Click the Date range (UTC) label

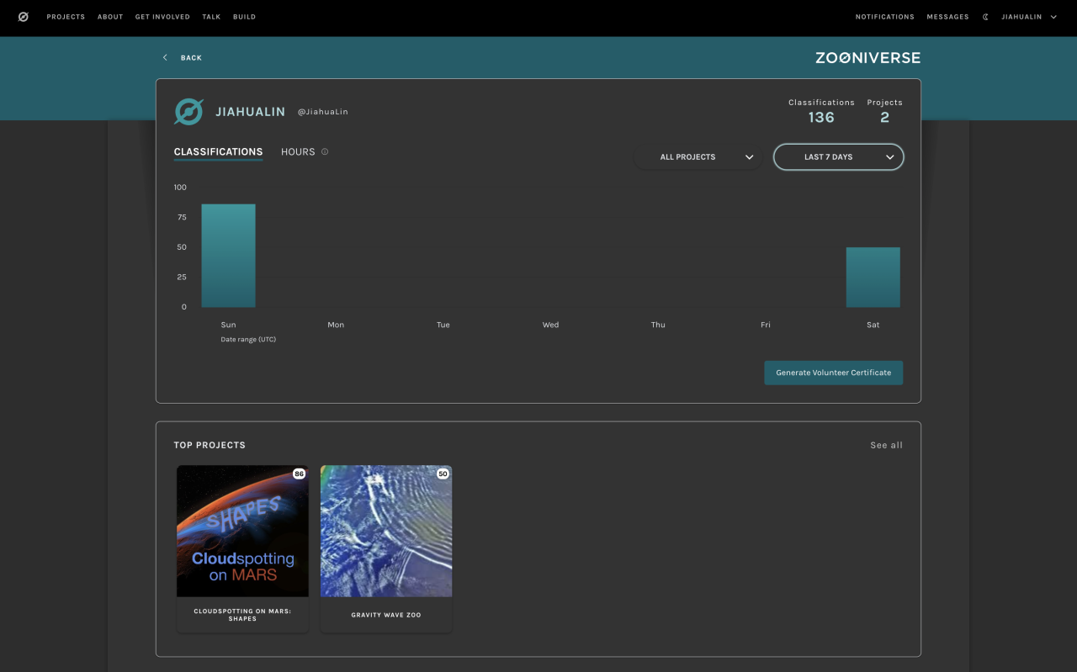(248, 340)
